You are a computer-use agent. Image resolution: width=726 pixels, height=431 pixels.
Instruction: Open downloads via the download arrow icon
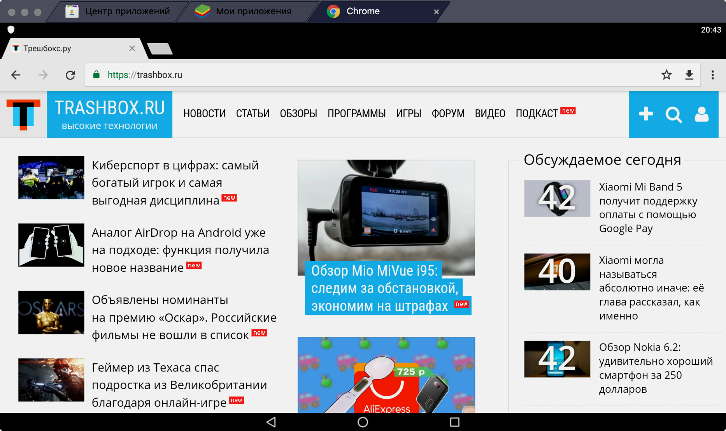click(x=689, y=75)
